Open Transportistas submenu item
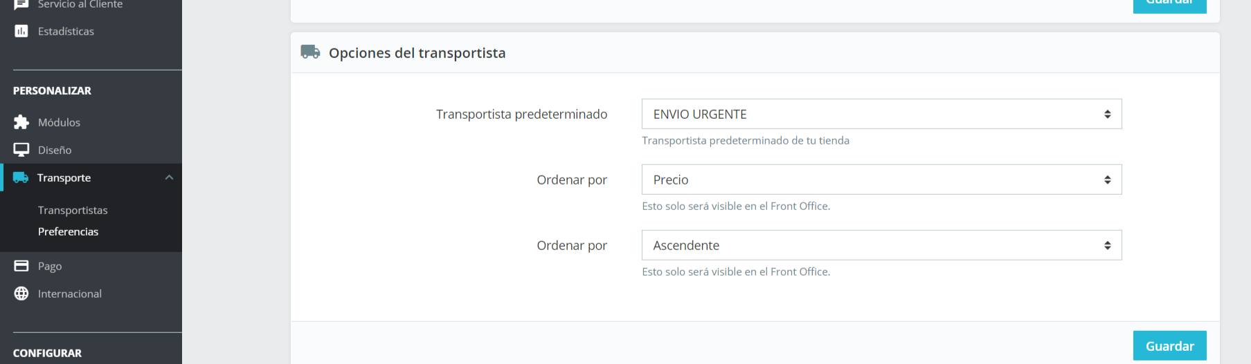 pos(73,210)
